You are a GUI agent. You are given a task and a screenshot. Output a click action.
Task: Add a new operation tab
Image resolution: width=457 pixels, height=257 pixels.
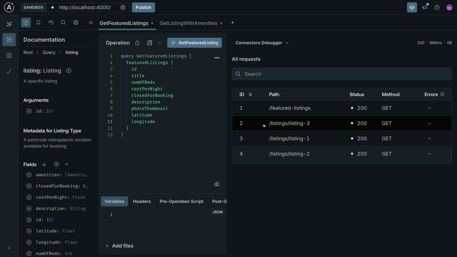(232, 23)
